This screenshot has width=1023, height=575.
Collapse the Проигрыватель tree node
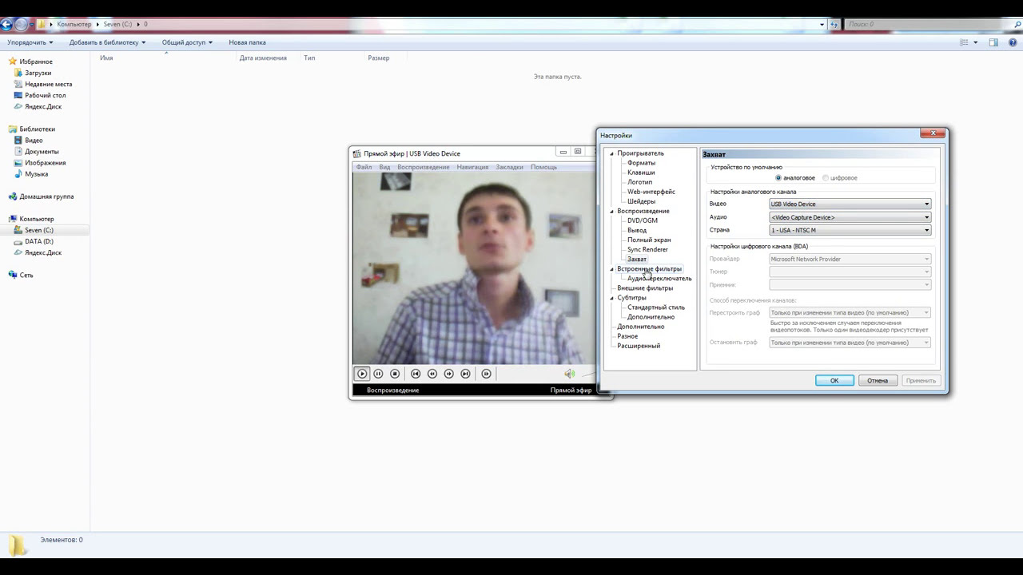pyautogui.click(x=611, y=153)
